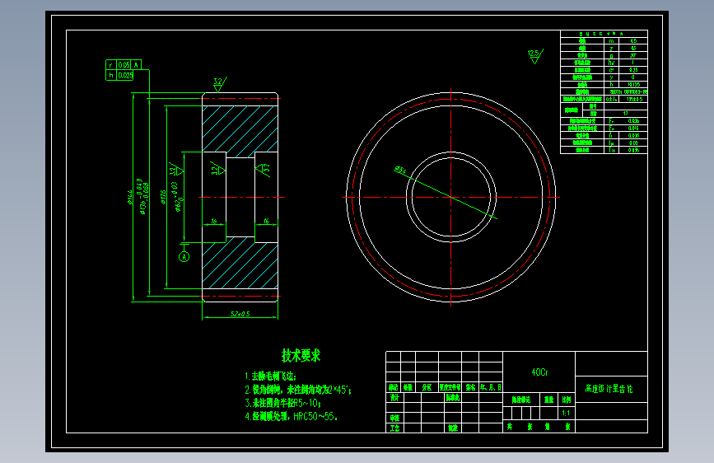Click the 审核 row label
714x463 pixels.
click(394, 418)
